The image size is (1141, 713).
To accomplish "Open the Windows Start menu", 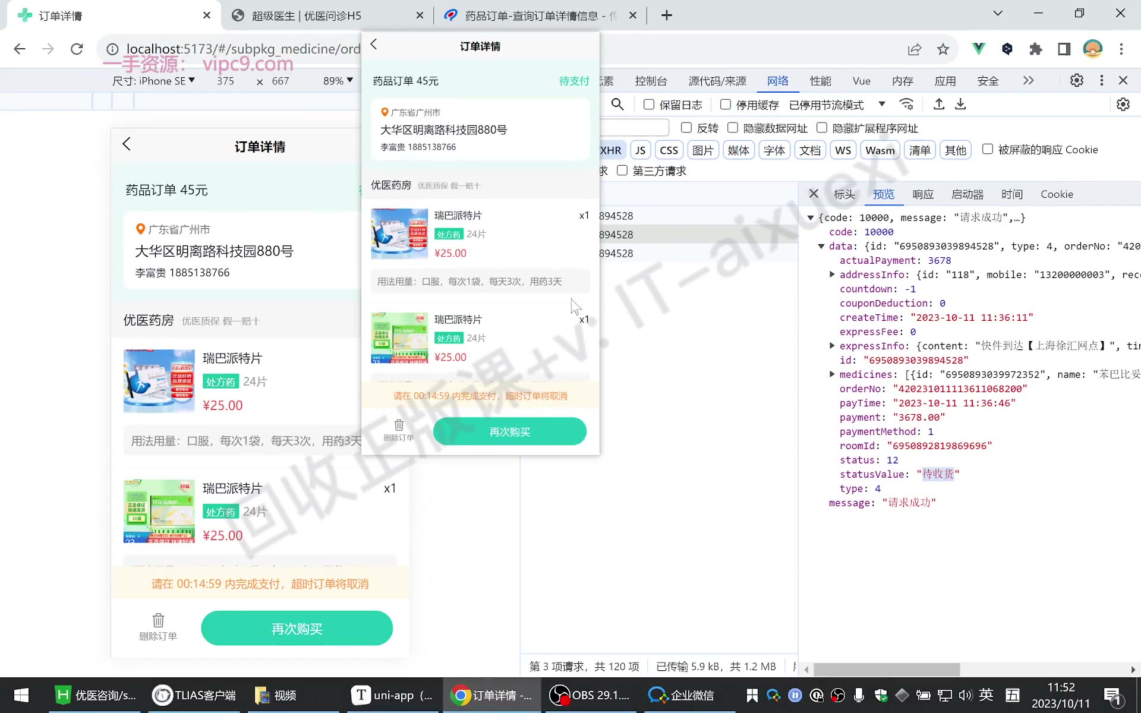I will pos(21,695).
